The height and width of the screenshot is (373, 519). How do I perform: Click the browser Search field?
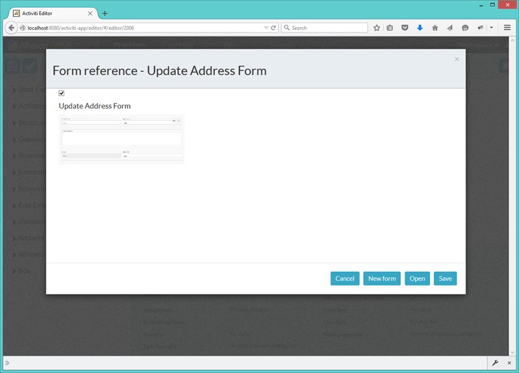[324, 28]
